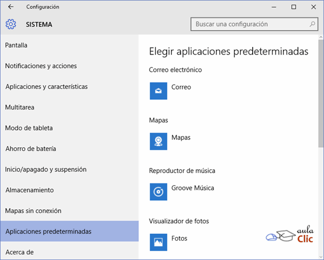Viewport: 324px width, 260px height.
Task: Click the Sistema settings gear icon
Action: 11,24
